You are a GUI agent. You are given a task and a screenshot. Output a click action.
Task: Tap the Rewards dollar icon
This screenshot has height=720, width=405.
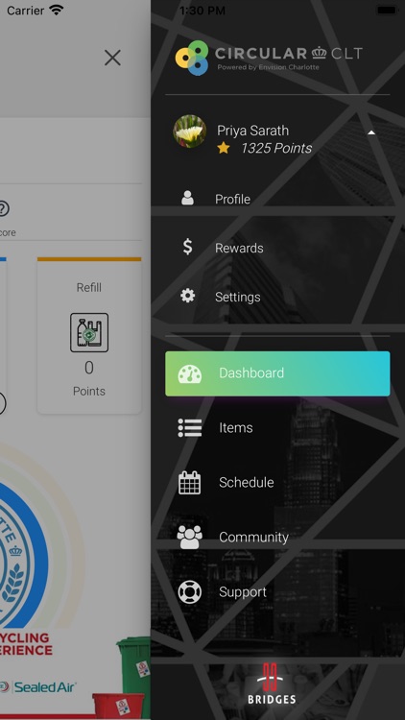(x=187, y=247)
